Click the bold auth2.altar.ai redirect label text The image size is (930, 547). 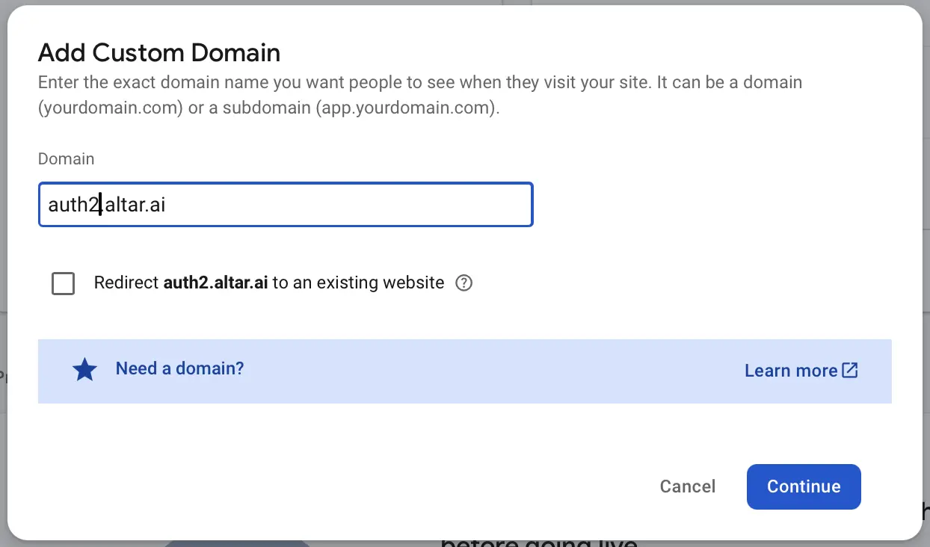tap(215, 283)
